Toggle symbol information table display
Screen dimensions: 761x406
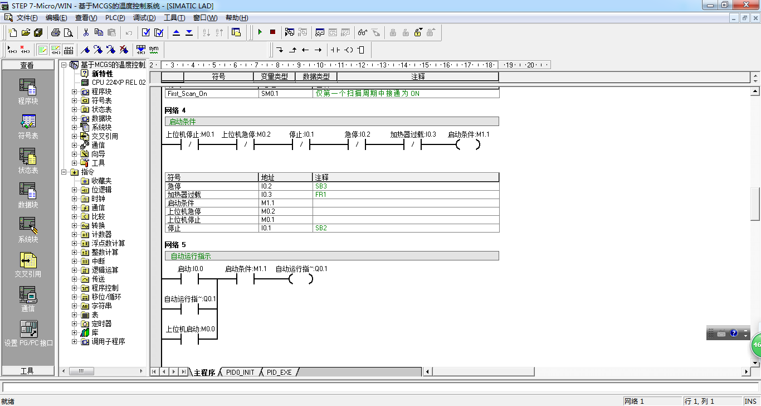click(x=68, y=50)
